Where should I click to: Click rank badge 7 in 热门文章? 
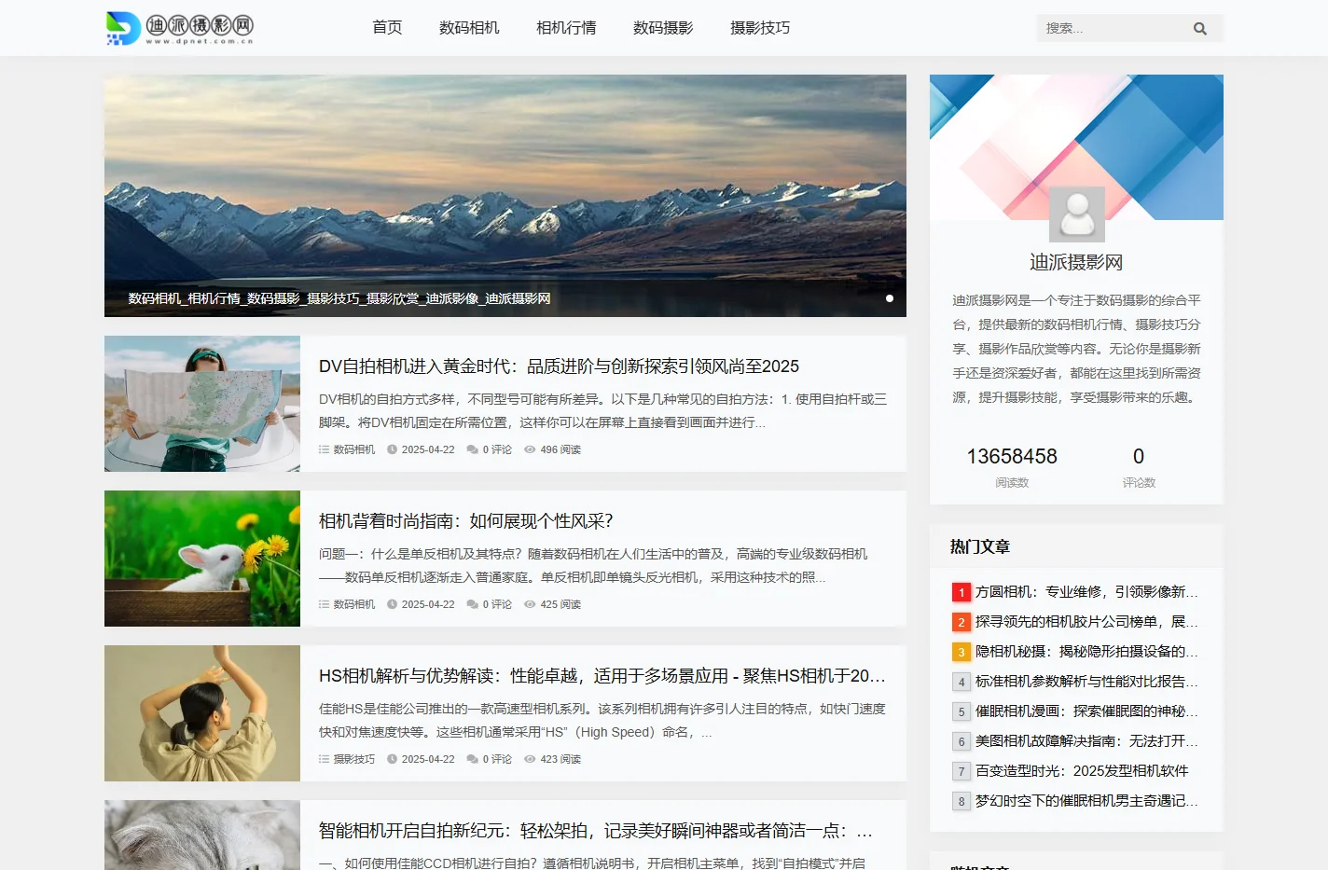pos(961,771)
